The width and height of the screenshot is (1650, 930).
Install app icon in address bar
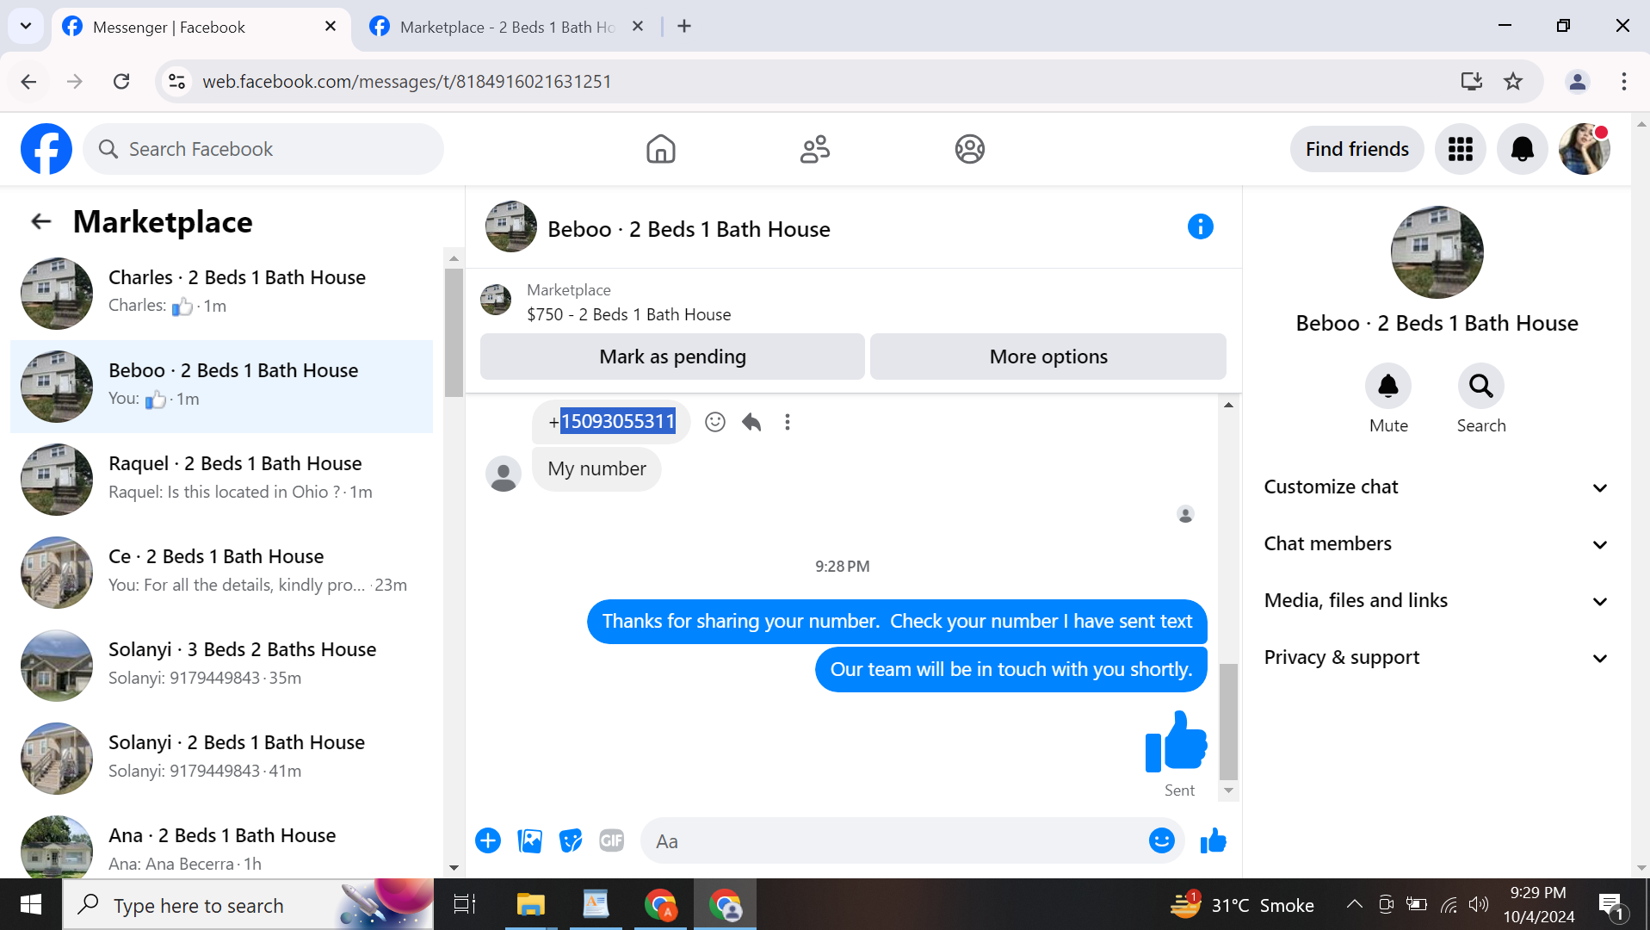(x=1471, y=81)
